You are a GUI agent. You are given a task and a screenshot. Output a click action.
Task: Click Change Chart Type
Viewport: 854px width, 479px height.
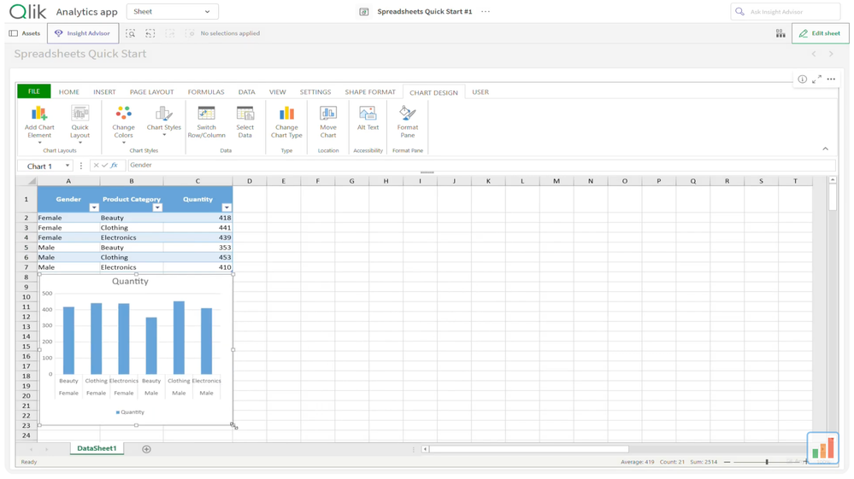tap(286, 122)
